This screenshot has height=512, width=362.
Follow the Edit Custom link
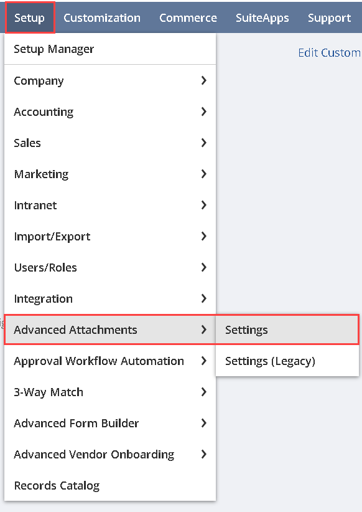(330, 52)
